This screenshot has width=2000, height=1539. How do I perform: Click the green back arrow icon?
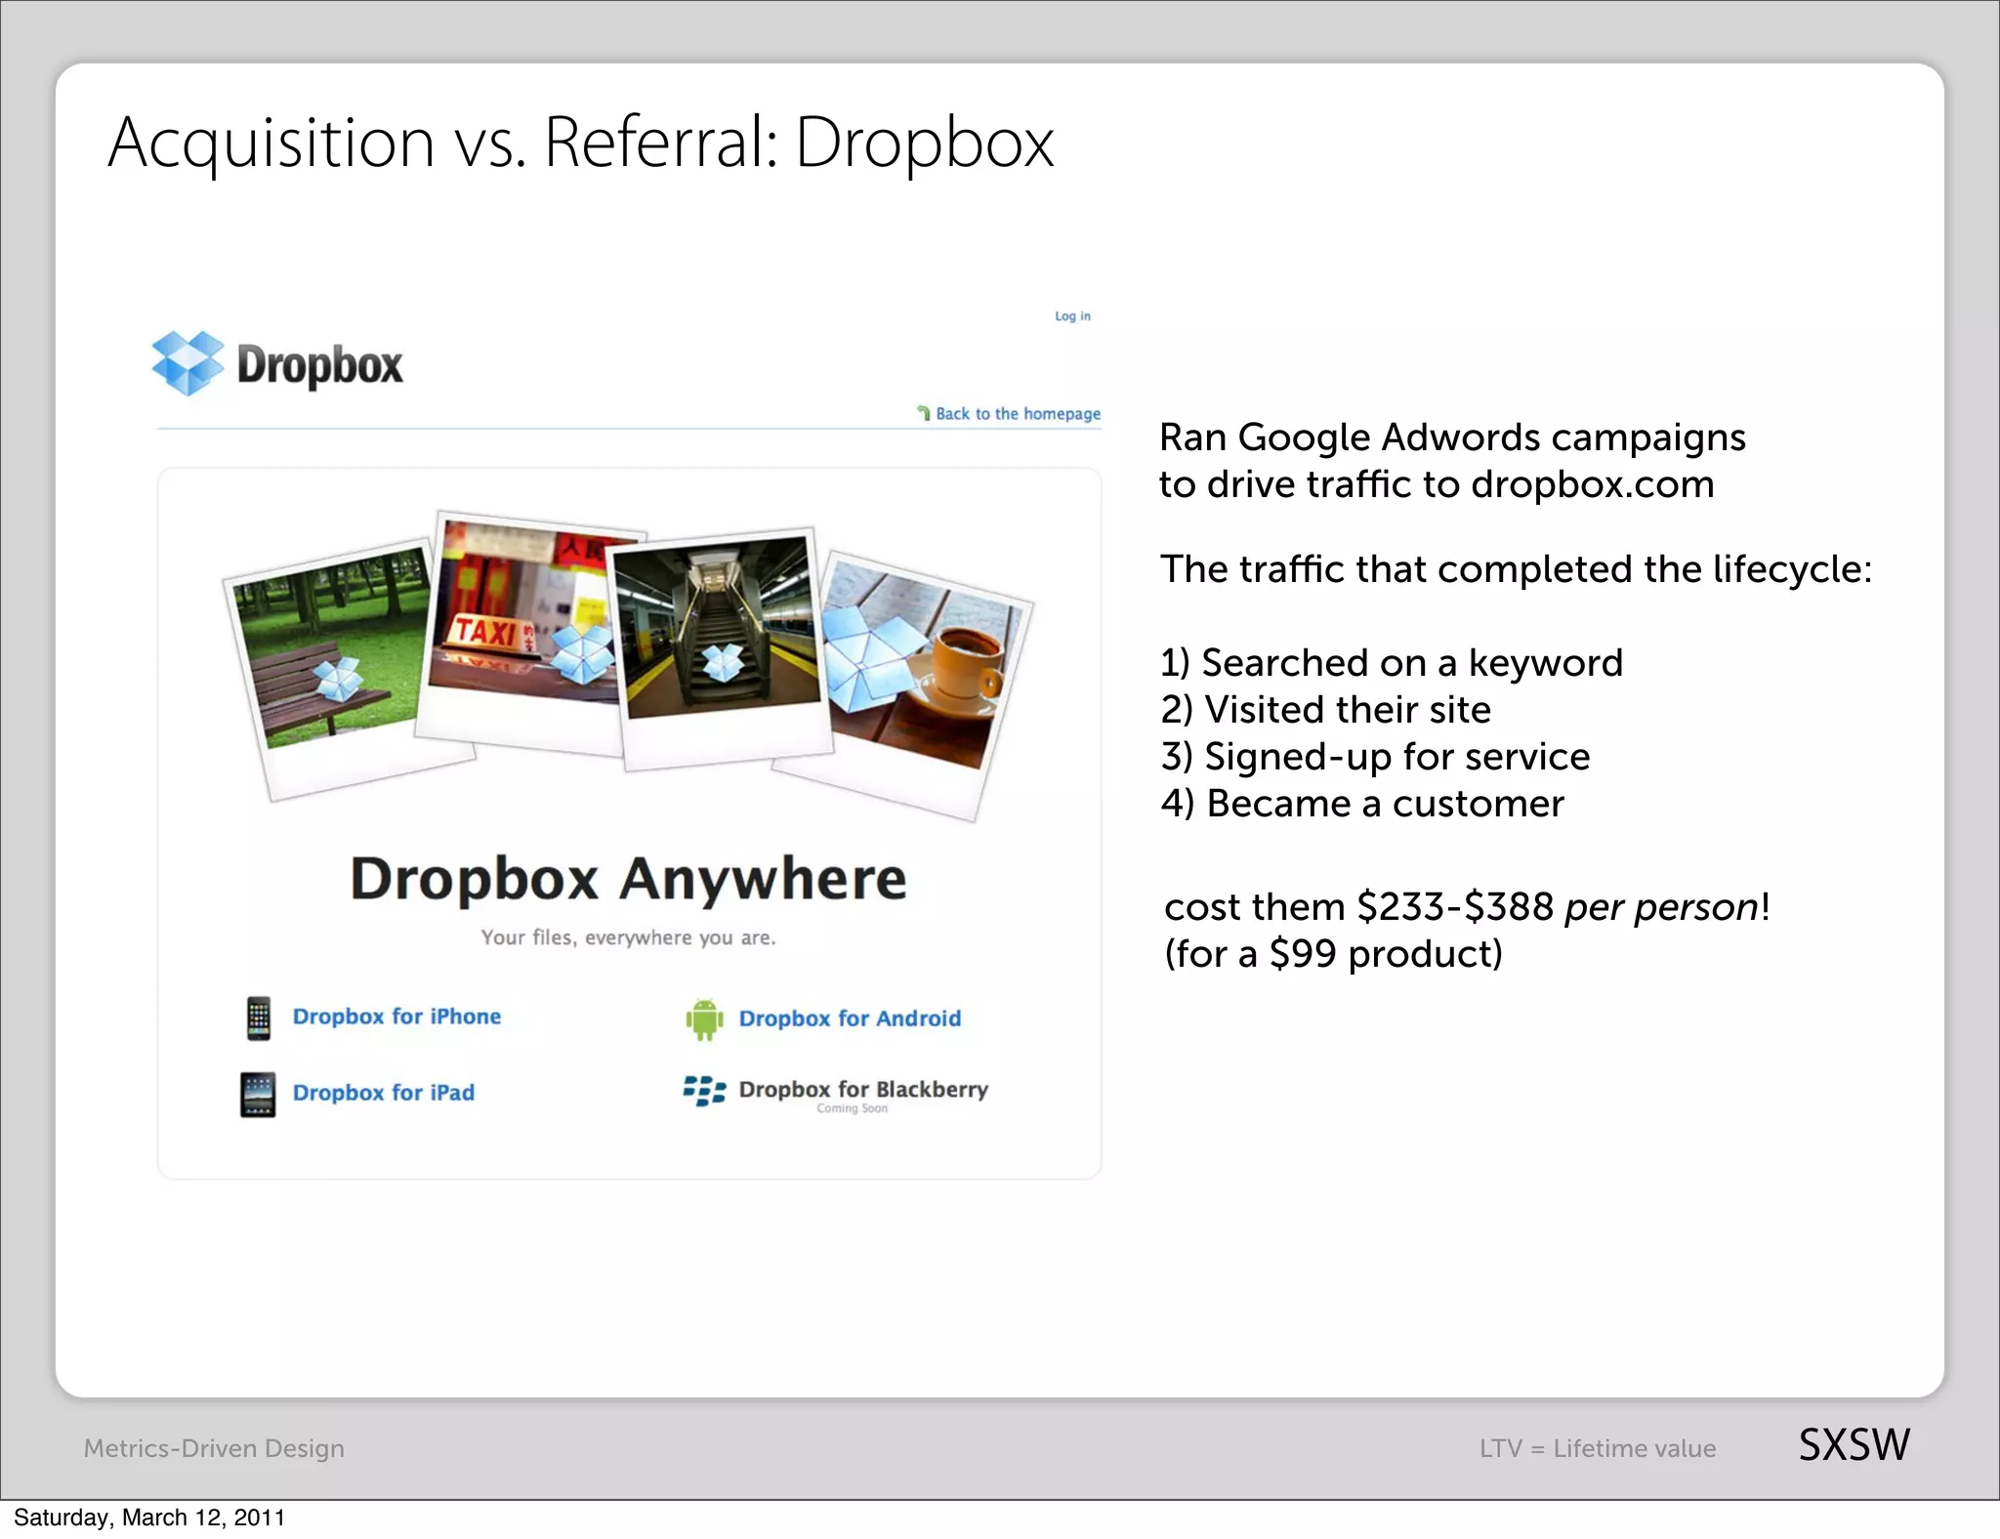click(924, 413)
